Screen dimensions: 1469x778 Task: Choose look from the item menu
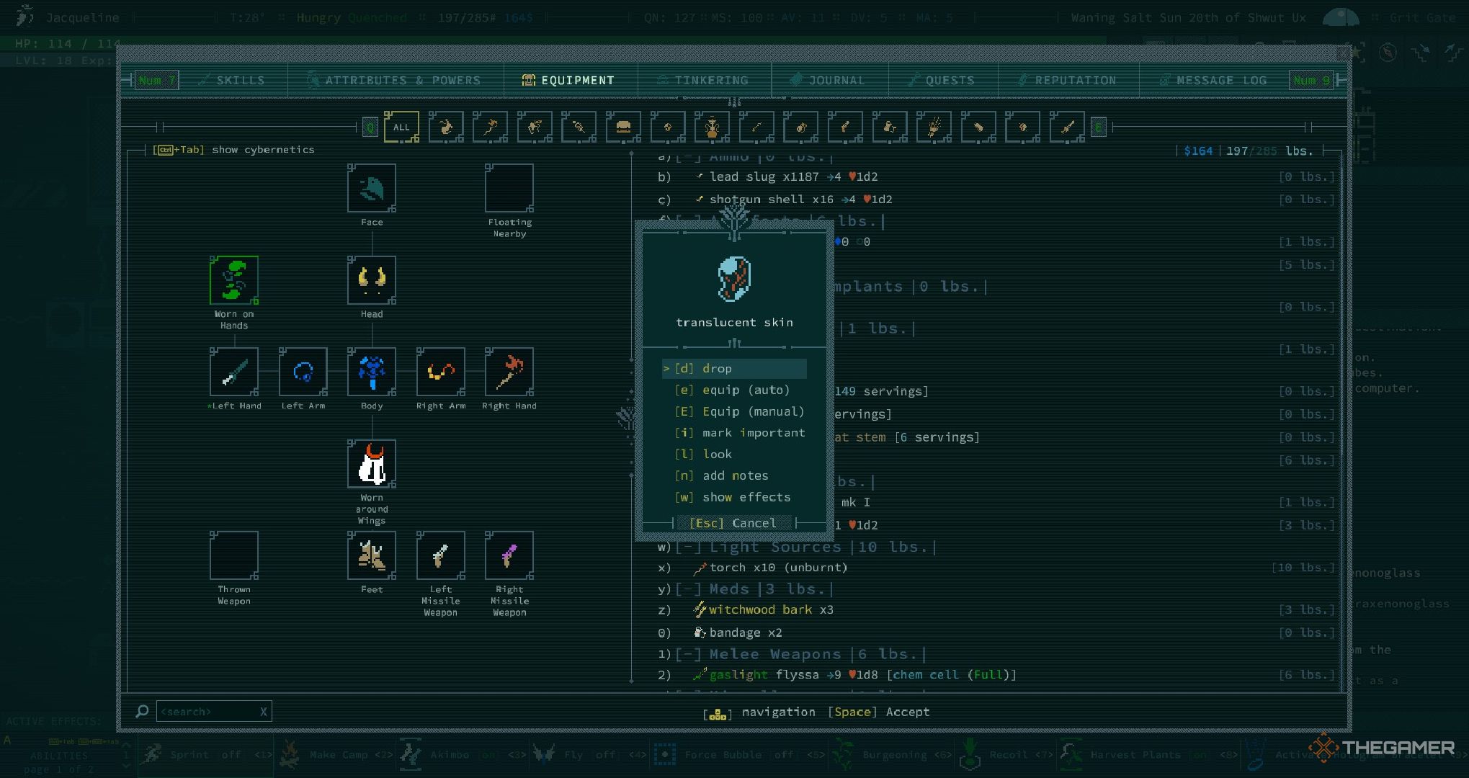pos(733,454)
